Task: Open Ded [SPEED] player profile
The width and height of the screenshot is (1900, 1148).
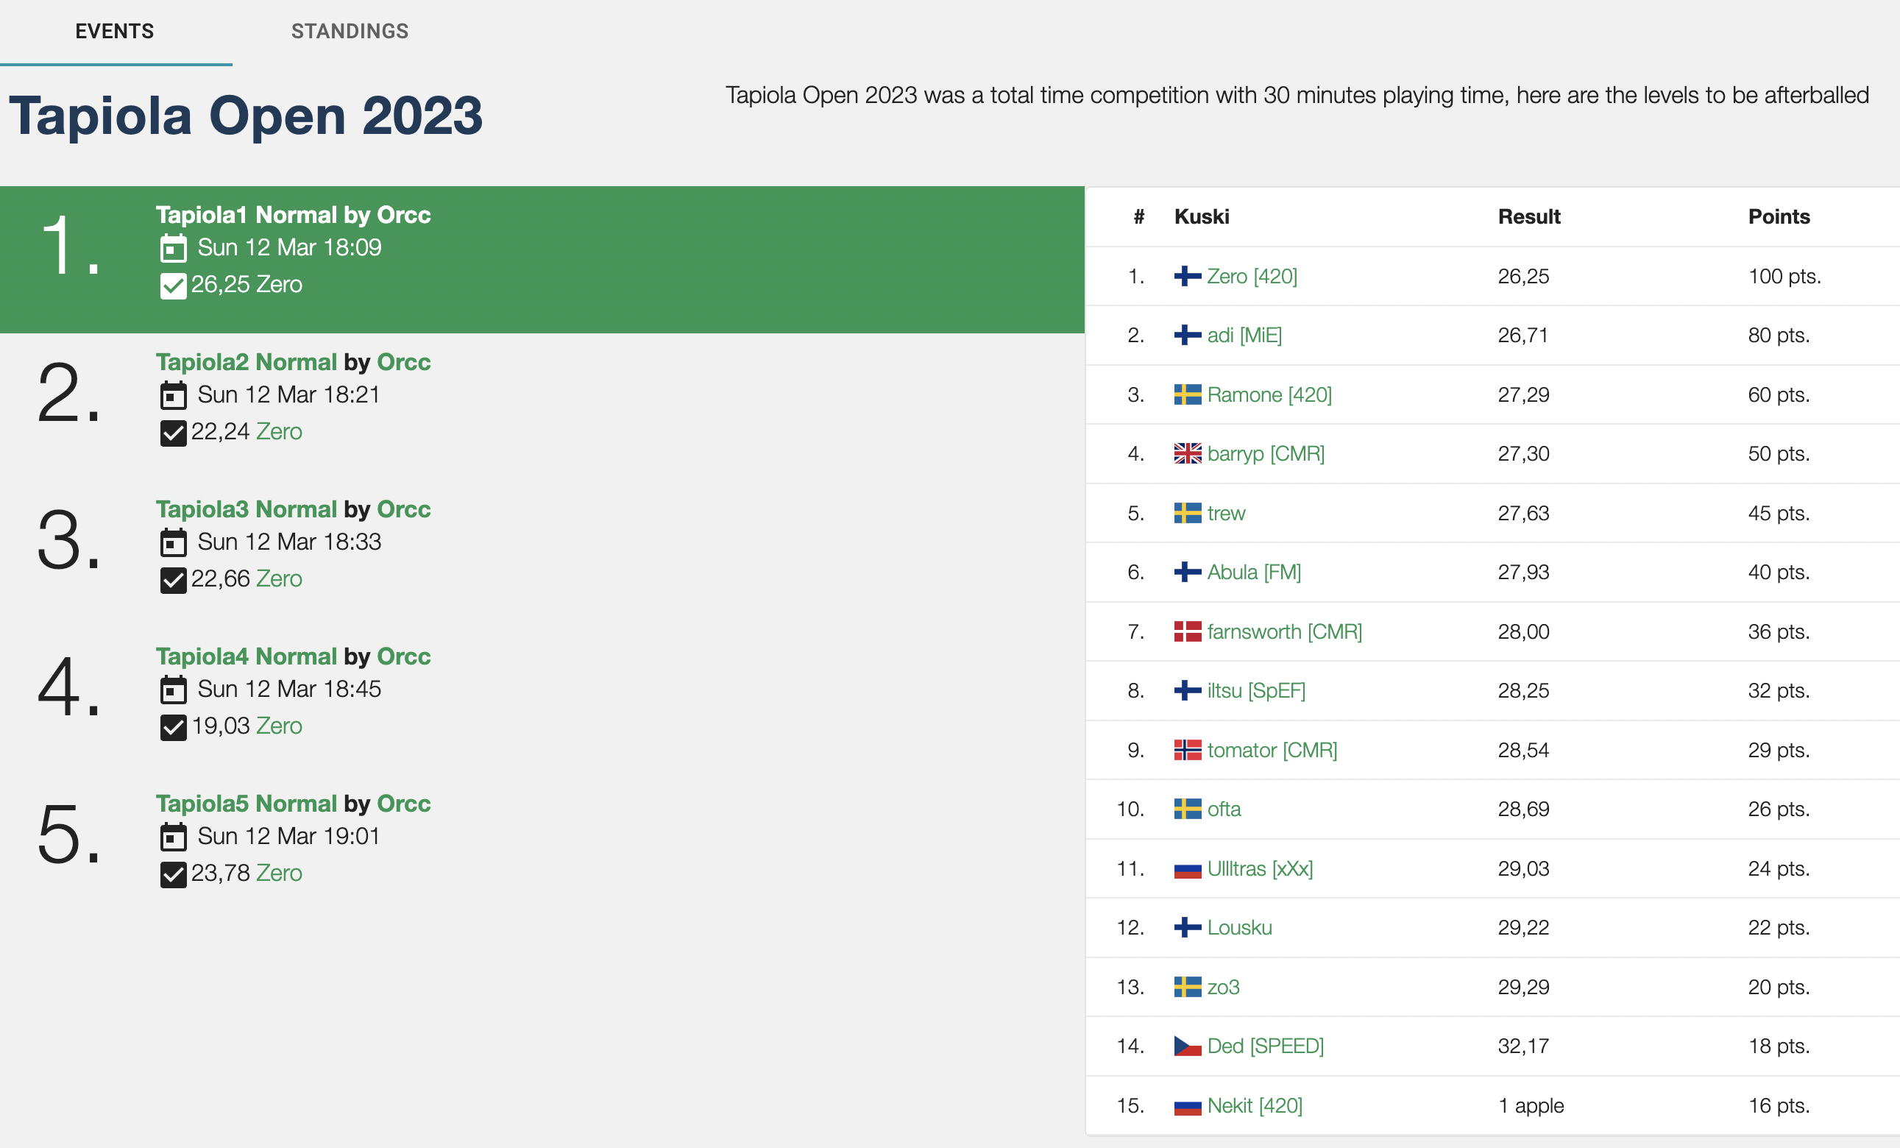Action: click(1266, 1046)
